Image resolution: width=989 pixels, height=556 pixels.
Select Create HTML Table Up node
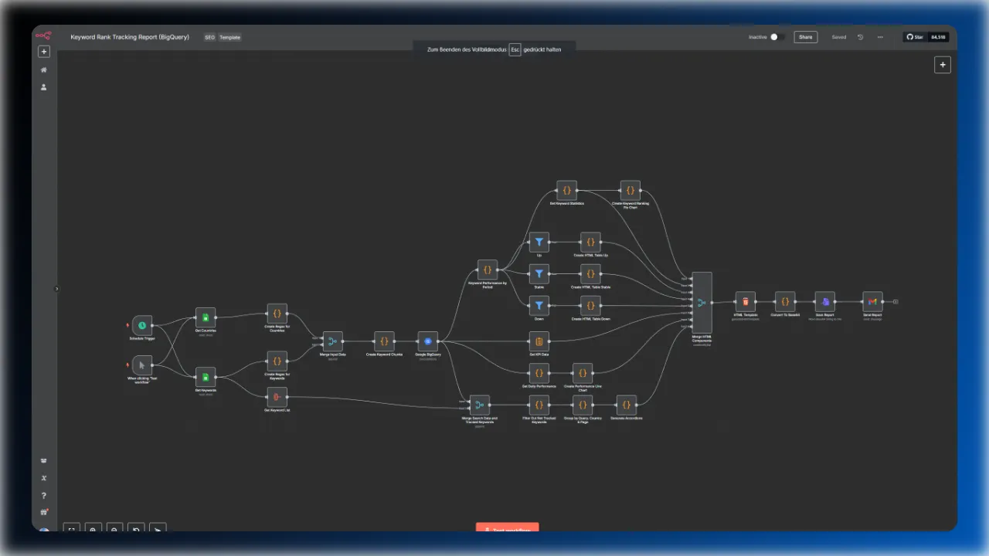[590, 242]
